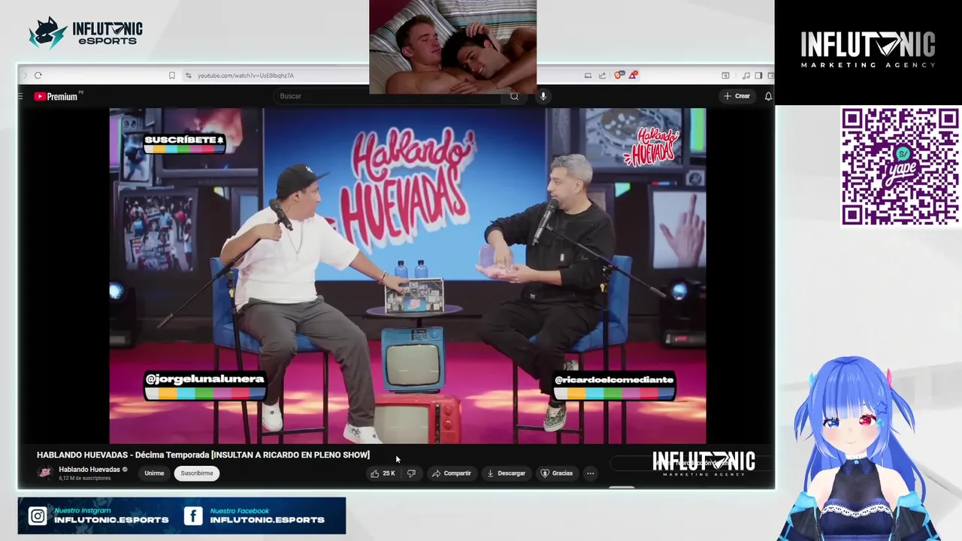This screenshot has width=962, height=541.
Task: Click the youtube.com address bar URL
Action: click(245, 75)
